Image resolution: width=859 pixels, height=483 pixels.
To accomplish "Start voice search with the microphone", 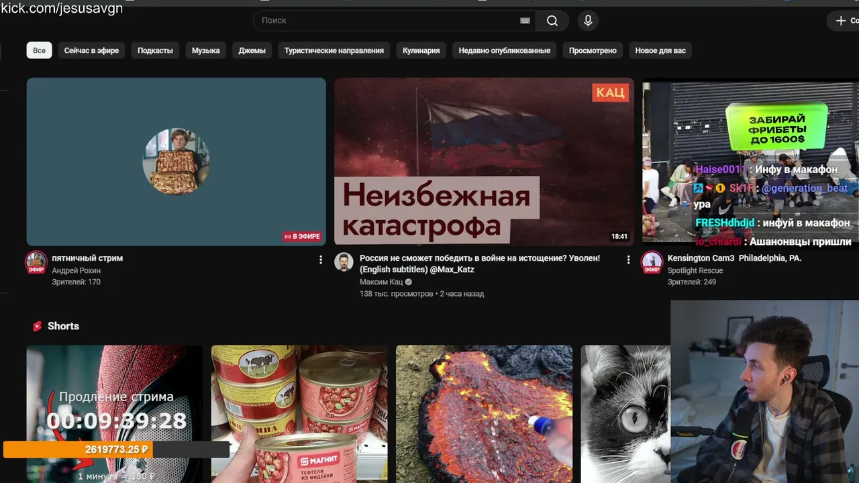I will click(x=588, y=21).
